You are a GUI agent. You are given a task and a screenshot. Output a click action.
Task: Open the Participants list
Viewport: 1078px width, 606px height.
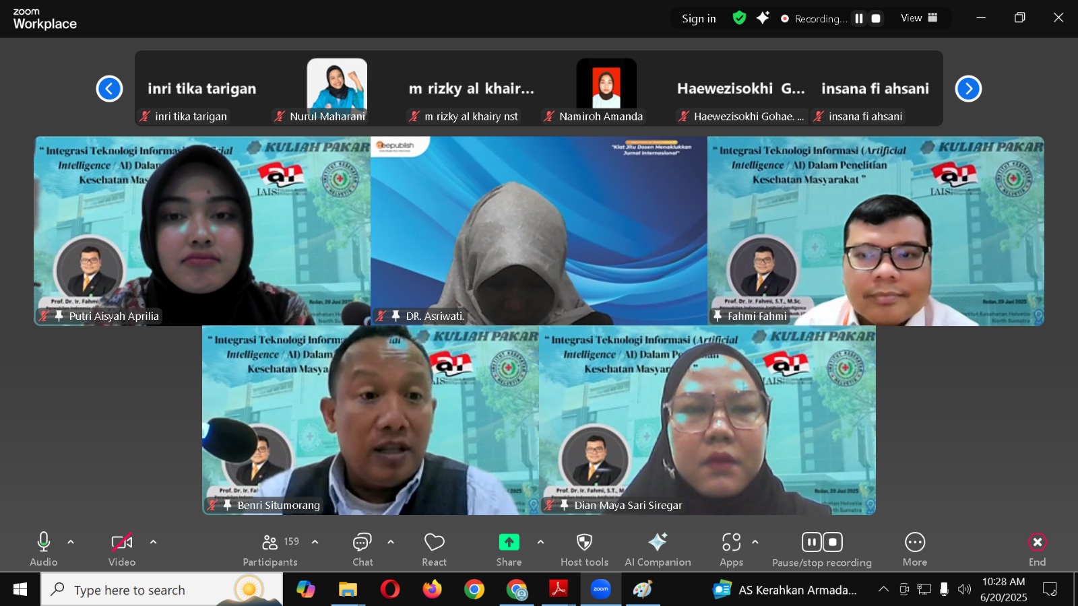click(270, 549)
